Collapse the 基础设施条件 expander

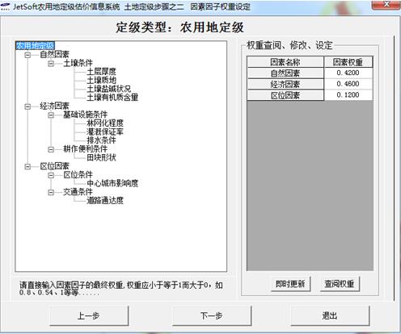pos(51,115)
